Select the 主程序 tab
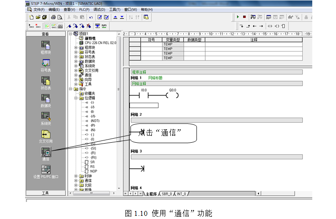Viewport: 336px width, 219px height. click(151, 194)
